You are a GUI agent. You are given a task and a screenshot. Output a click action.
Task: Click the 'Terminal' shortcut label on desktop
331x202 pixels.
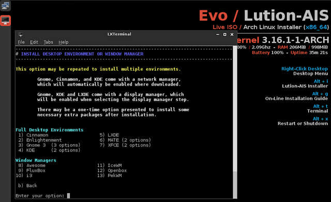coord(317,111)
